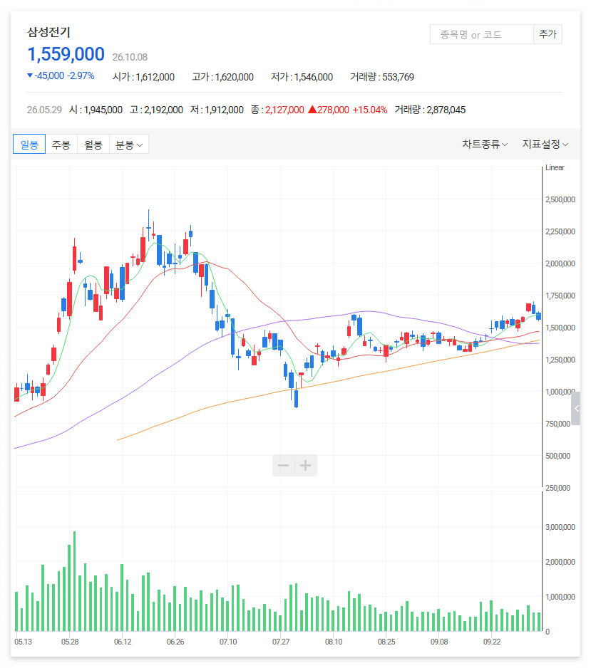Switch to the 월봉 monthly chart tab
This screenshot has height=668, width=591.
(x=93, y=145)
